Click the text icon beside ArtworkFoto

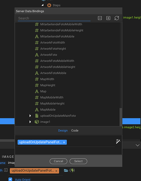[x=37, y=55]
